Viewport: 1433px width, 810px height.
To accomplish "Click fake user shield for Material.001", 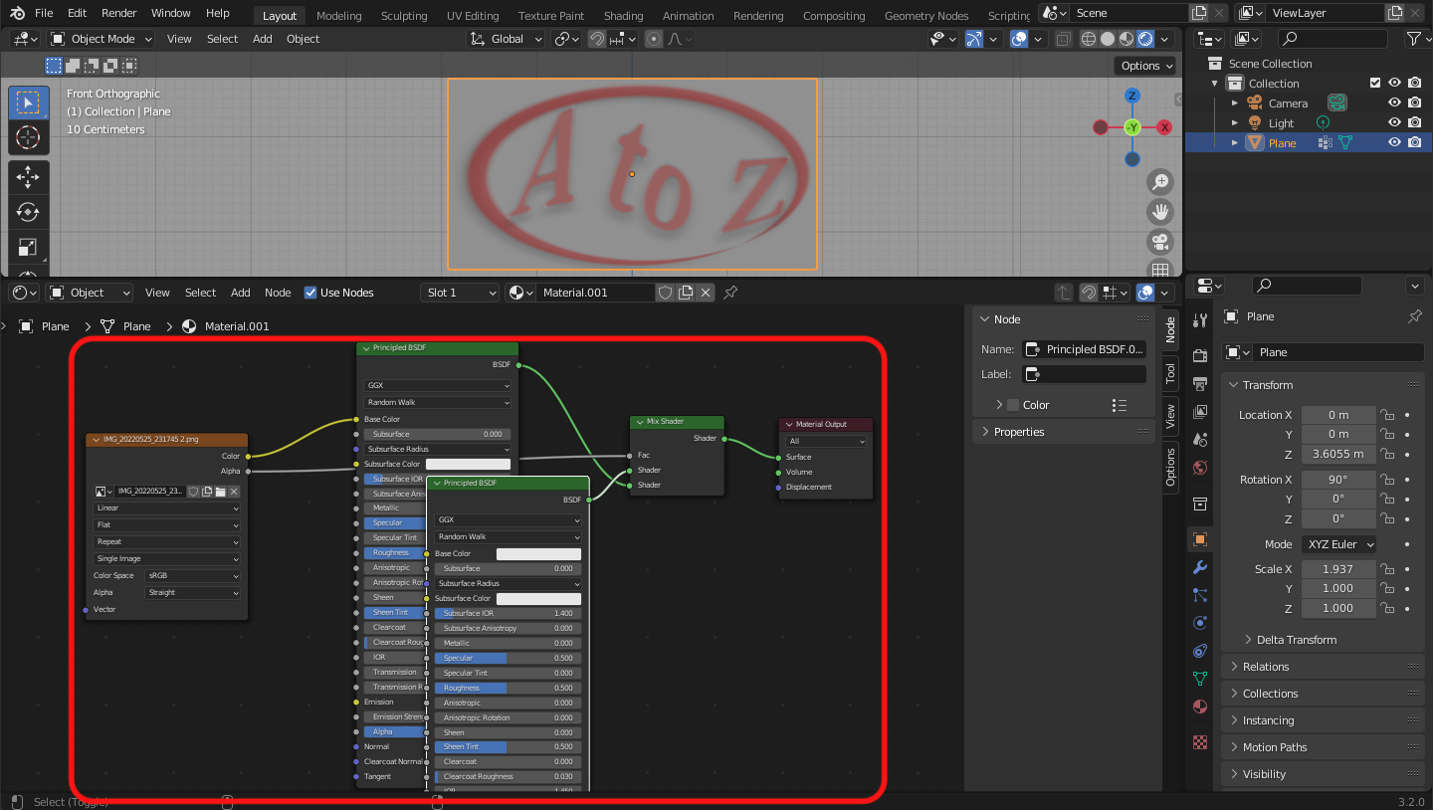I will click(x=666, y=293).
